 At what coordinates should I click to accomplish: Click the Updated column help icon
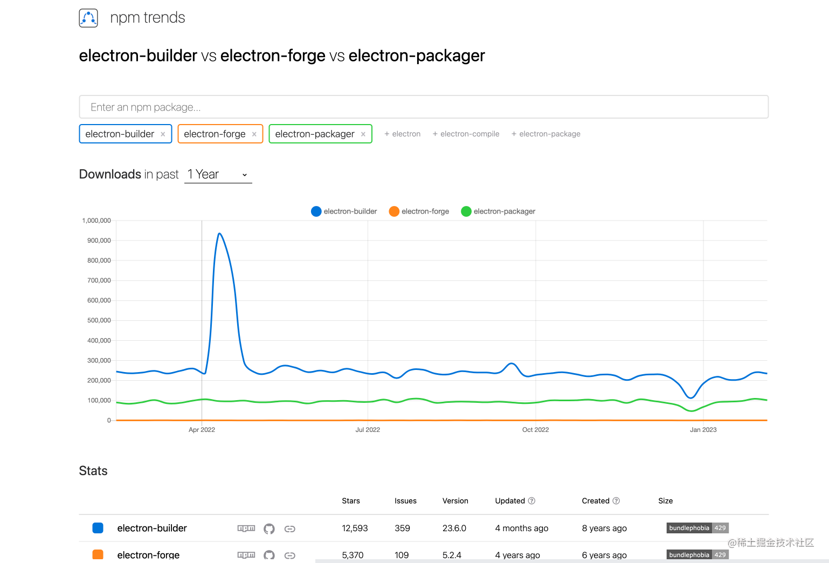click(x=531, y=500)
